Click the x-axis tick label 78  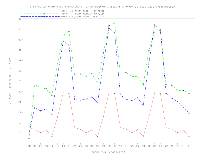coord(177,146)
